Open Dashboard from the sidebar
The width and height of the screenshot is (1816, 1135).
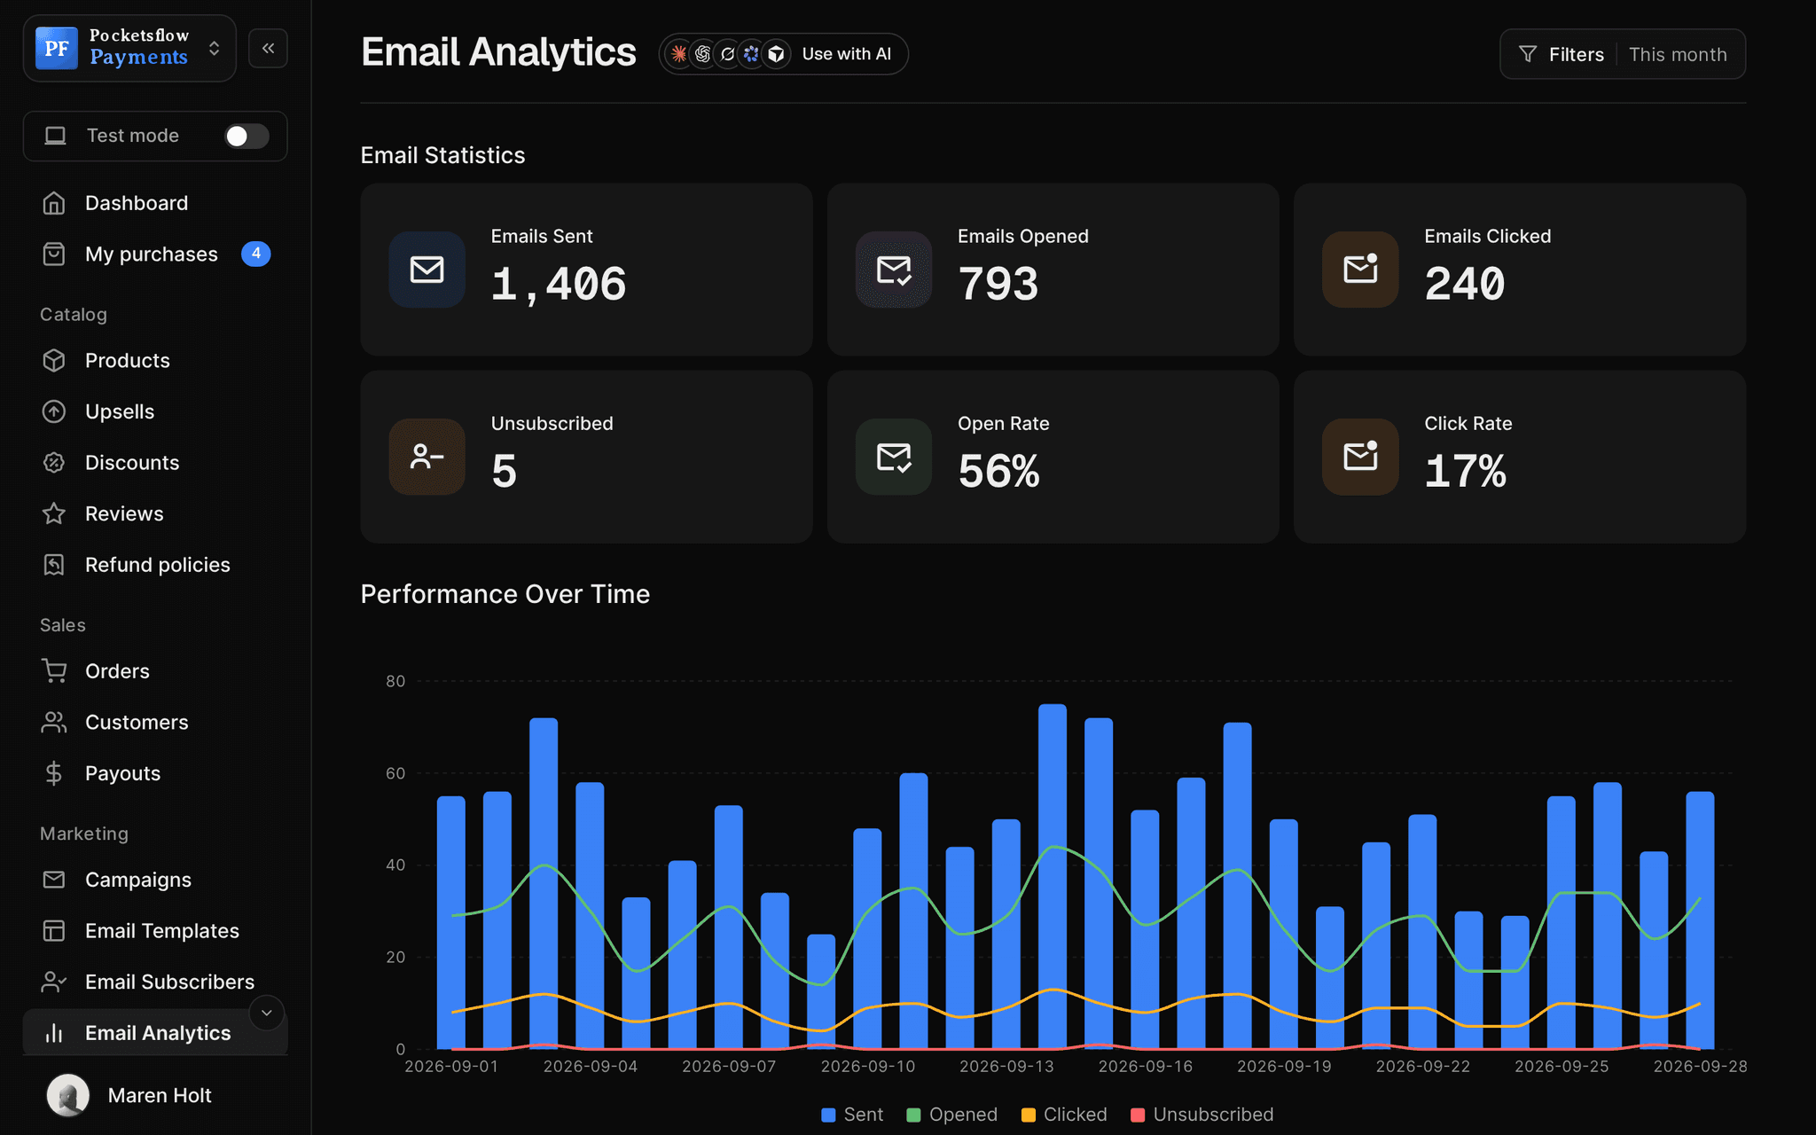tap(155, 203)
